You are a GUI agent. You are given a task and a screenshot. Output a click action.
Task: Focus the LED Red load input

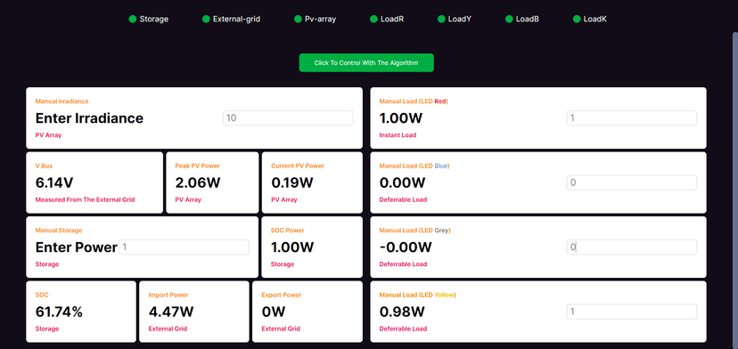(632, 118)
